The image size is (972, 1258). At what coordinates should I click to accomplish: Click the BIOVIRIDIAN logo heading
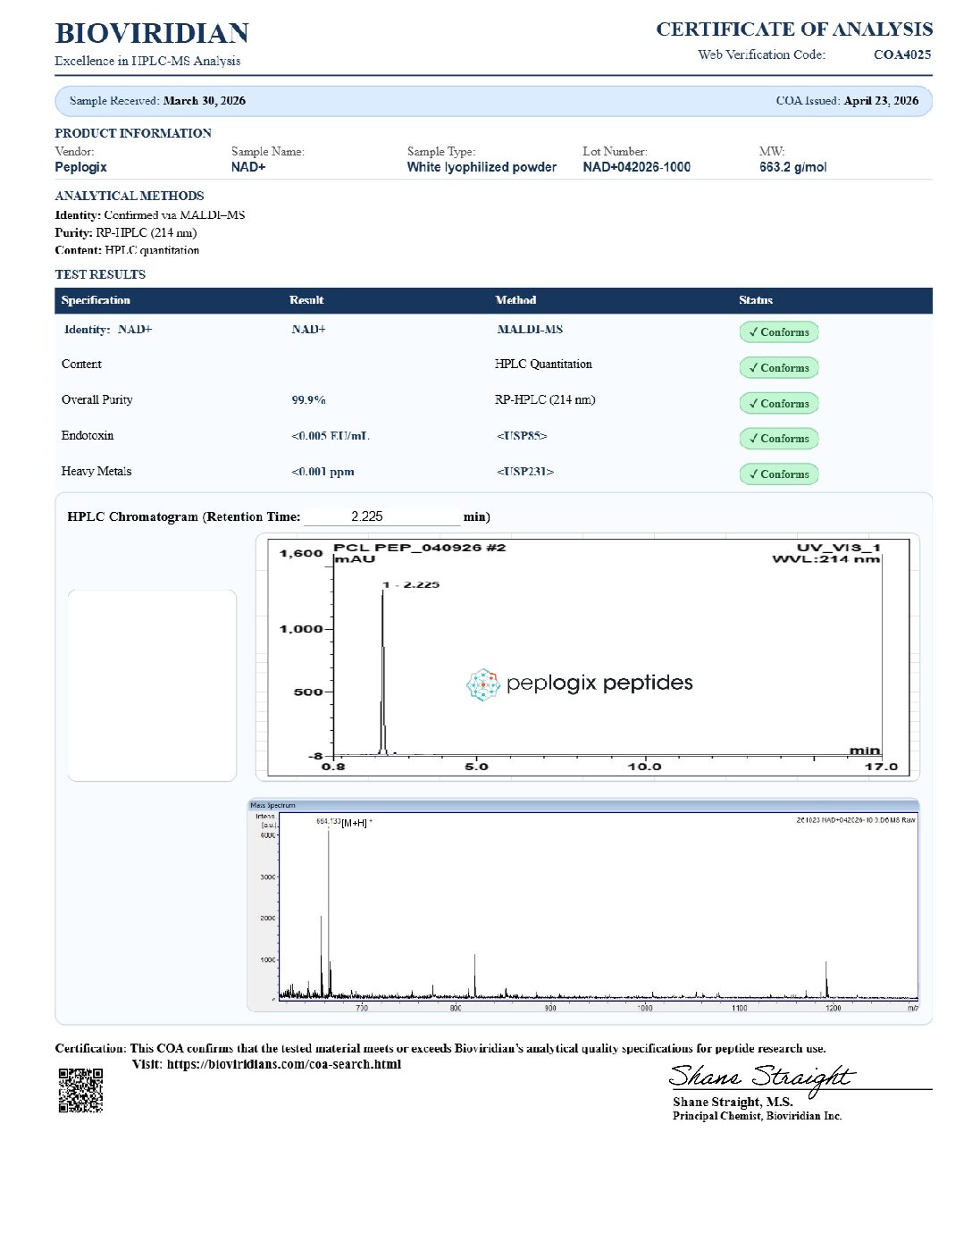(152, 33)
